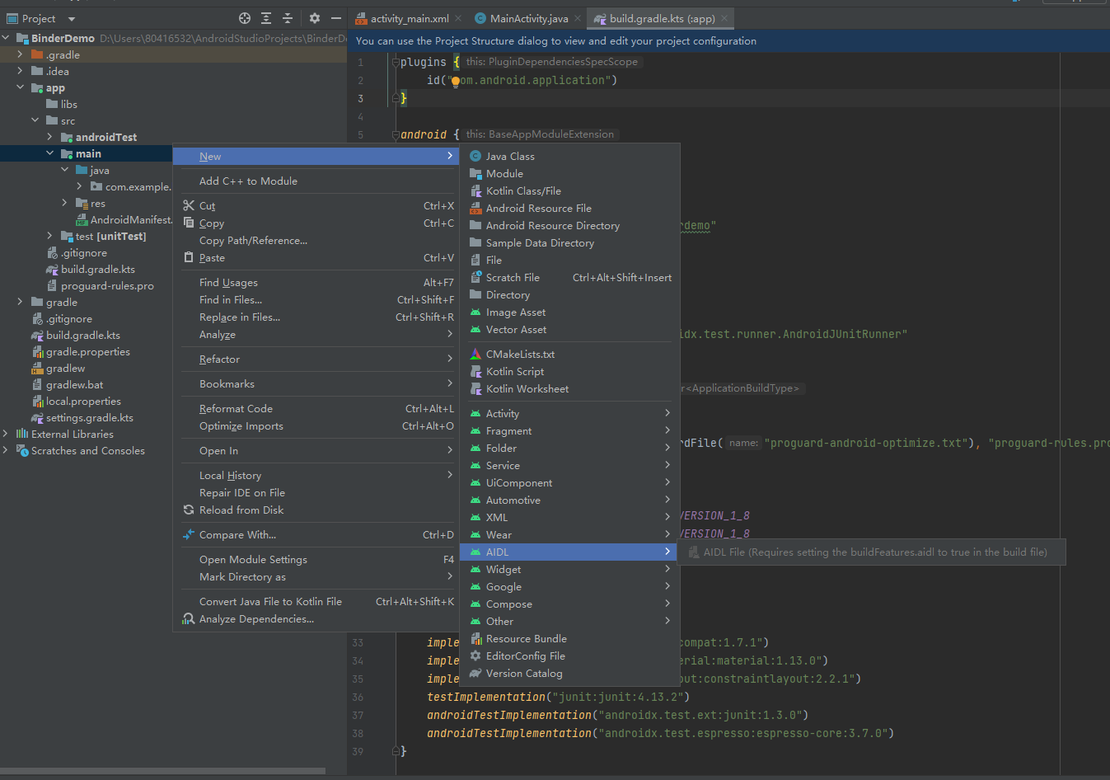1110x780 pixels.
Task: Select BinderDemo project root
Action: point(63,38)
